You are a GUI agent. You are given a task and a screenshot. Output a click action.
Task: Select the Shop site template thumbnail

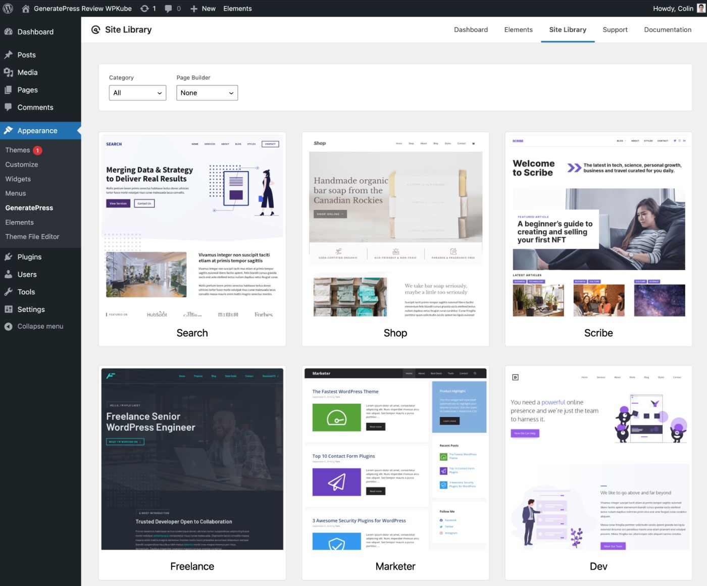point(395,226)
